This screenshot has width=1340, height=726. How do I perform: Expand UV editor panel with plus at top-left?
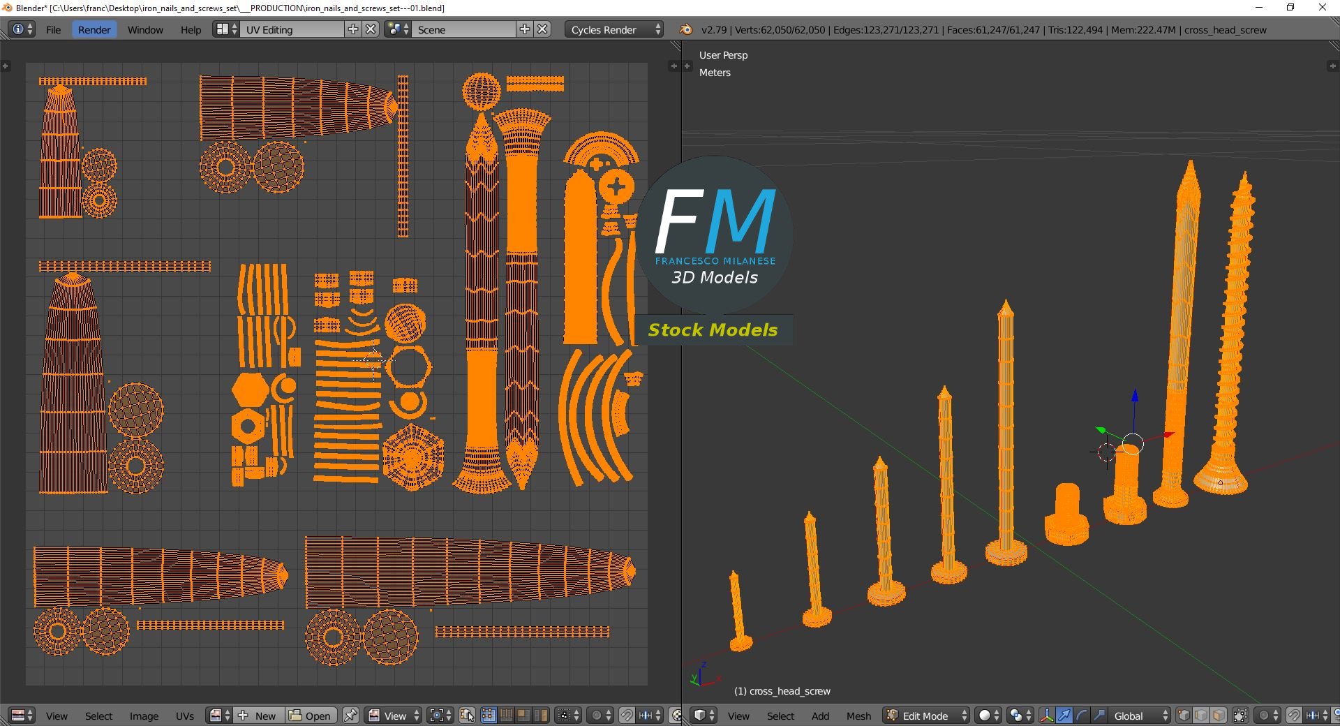pyautogui.click(x=5, y=66)
